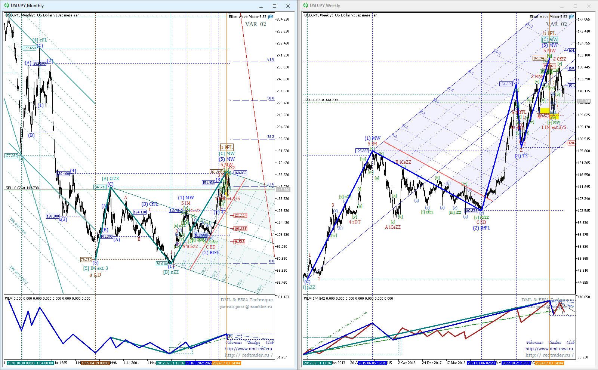Click the 2022.10.21 15:39 time marker
Screen dimensions: 598x370
pyautogui.click(x=516, y=363)
